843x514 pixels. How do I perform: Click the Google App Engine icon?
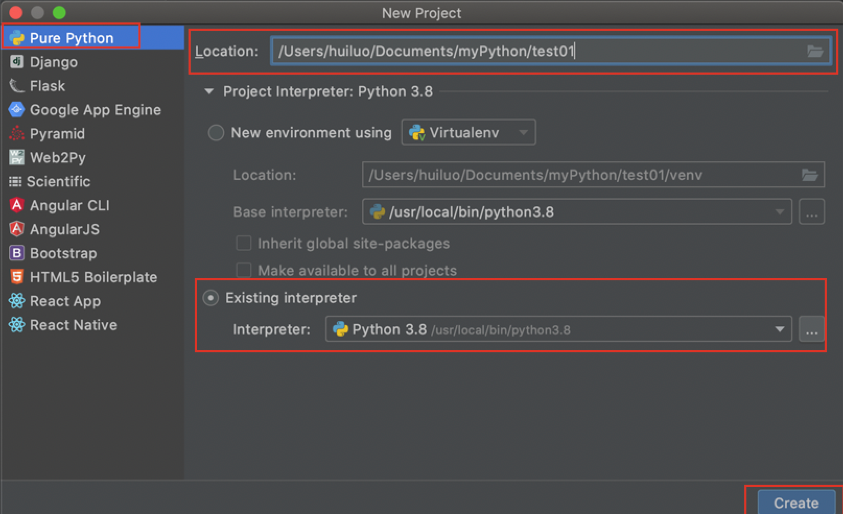point(16,110)
